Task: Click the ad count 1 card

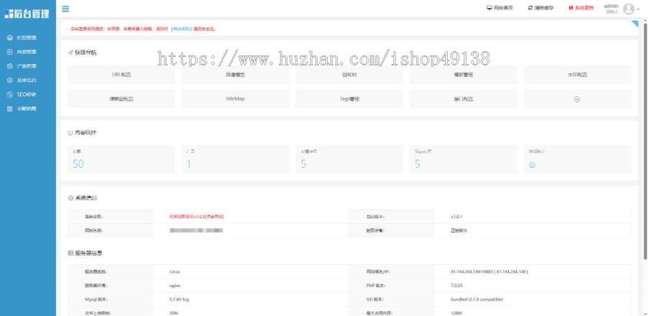Action: click(235, 159)
